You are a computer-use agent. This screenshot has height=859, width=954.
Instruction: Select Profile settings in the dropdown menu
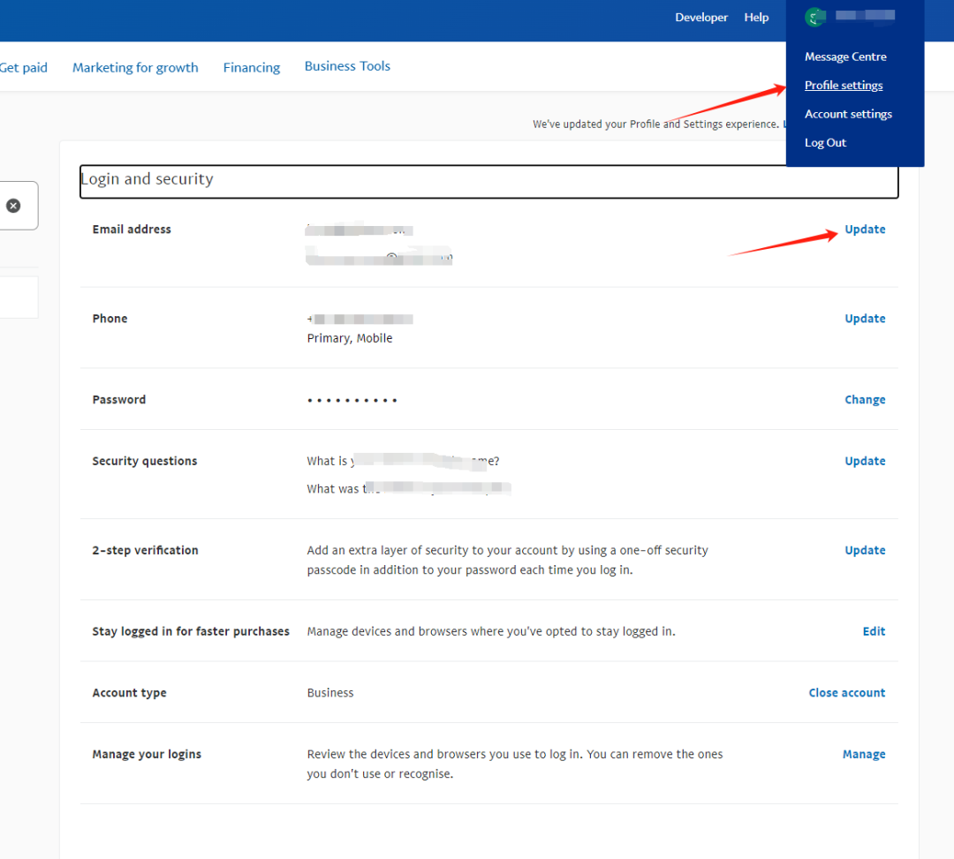pyautogui.click(x=844, y=86)
